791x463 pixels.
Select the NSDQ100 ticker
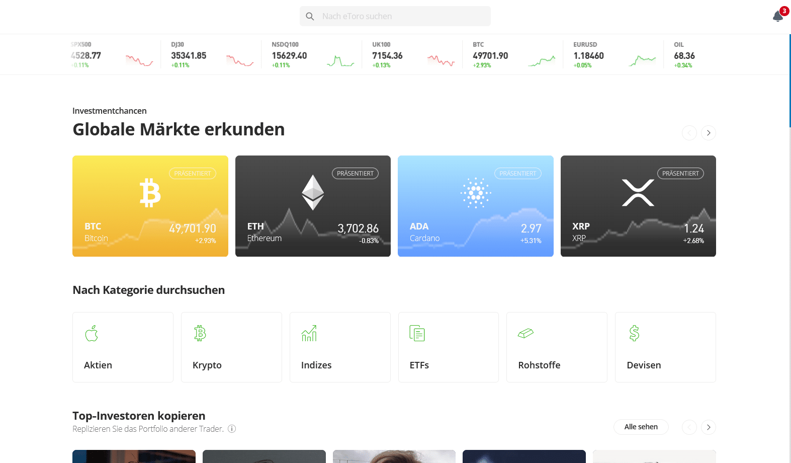click(x=312, y=55)
